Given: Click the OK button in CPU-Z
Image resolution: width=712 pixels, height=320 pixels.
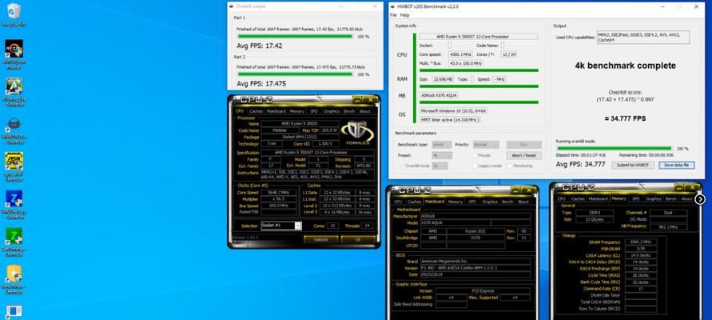Looking at the screenshot, I should tap(358, 239).
